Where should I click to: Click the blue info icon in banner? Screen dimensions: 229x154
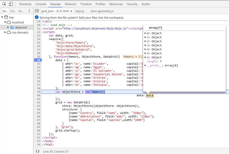point(37,17)
